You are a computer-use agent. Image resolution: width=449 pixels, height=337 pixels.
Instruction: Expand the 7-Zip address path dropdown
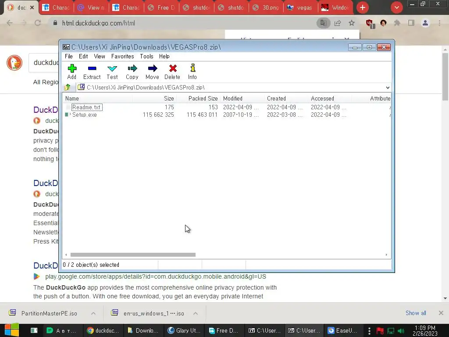coord(388,87)
